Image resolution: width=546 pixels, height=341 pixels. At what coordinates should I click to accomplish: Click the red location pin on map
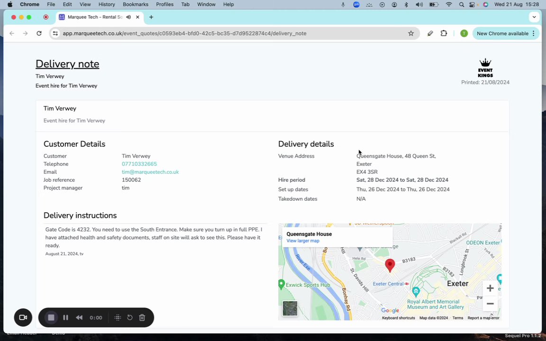point(390,266)
